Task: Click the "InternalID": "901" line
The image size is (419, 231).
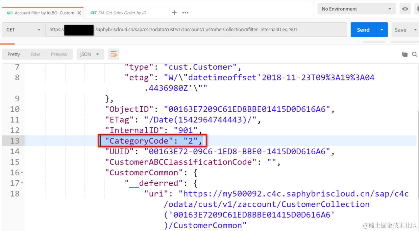Action: (154, 130)
